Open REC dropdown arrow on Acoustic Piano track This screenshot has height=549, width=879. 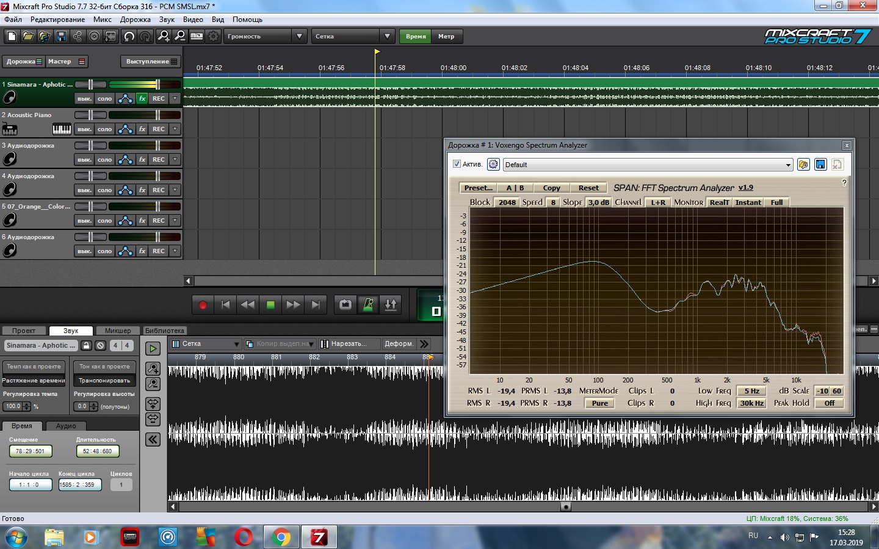coord(175,129)
